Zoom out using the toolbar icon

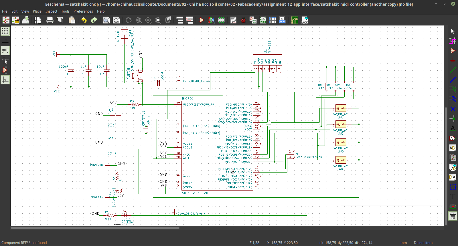point(148,20)
